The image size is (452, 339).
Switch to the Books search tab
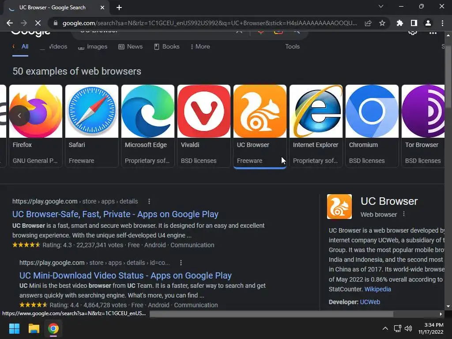(x=167, y=47)
